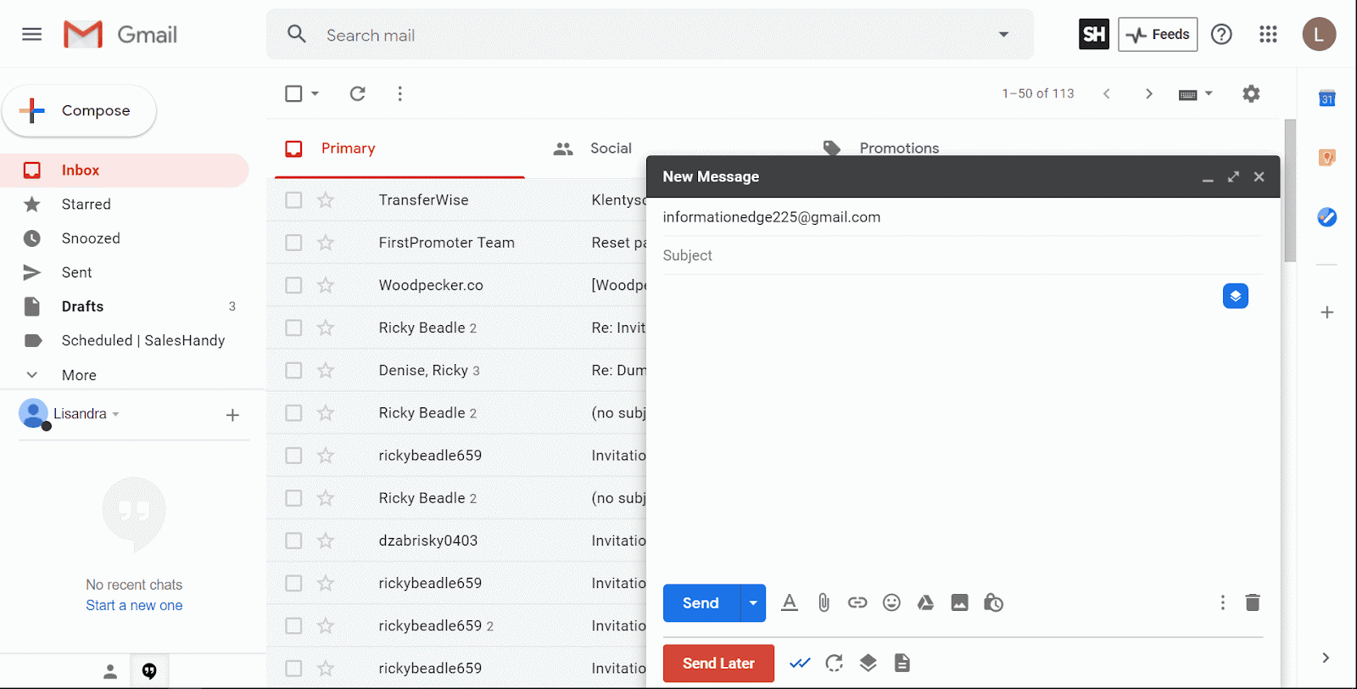Click the blue template icon in message body
Viewport: 1357px width, 689px height.
tap(1236, 296)
